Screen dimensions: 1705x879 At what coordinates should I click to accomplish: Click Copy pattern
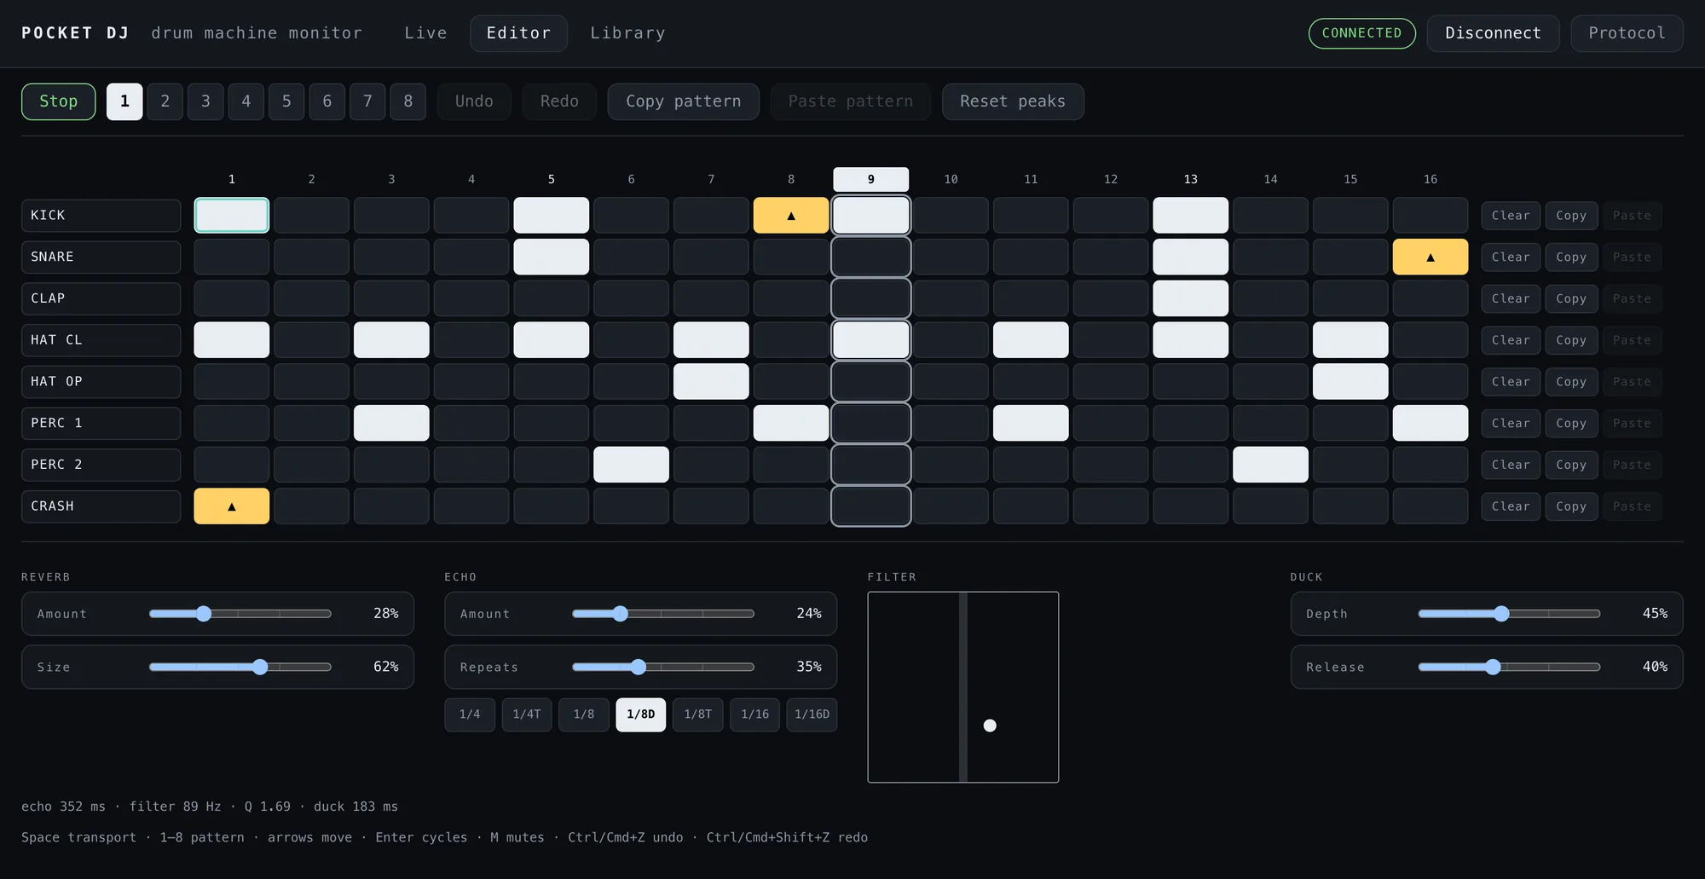pyautogui.click(x=683, y=101)
